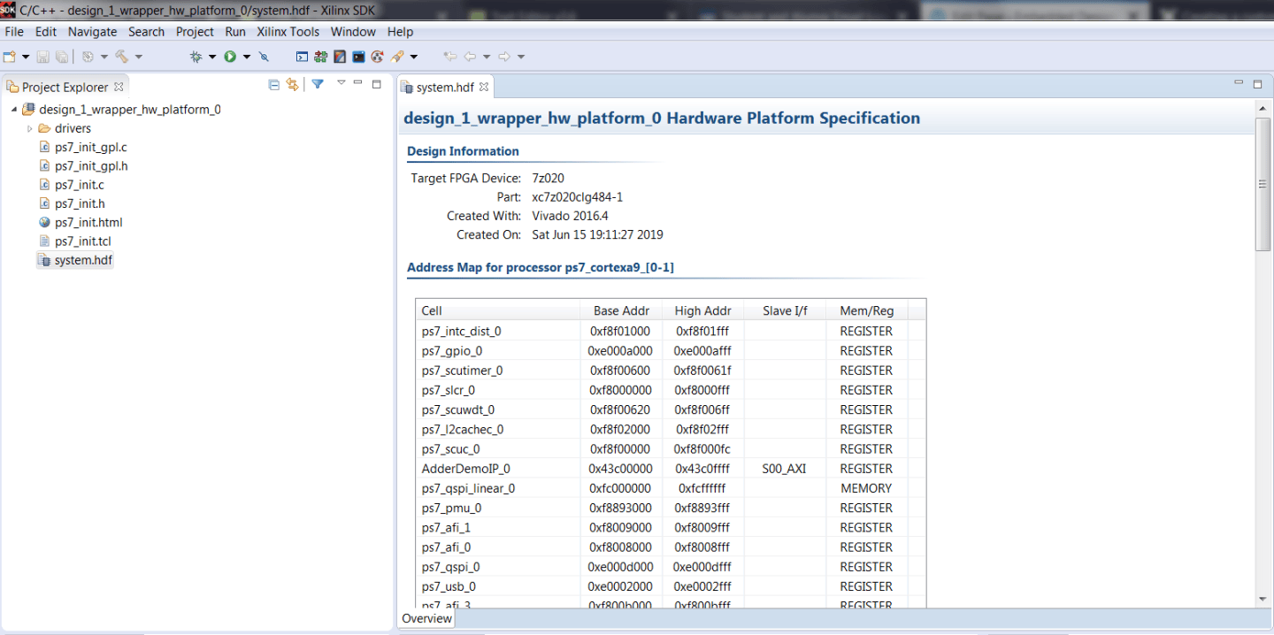Click the Forward navigation arrow
Viewport: 1274px width, 635px height.
point(504,57)
